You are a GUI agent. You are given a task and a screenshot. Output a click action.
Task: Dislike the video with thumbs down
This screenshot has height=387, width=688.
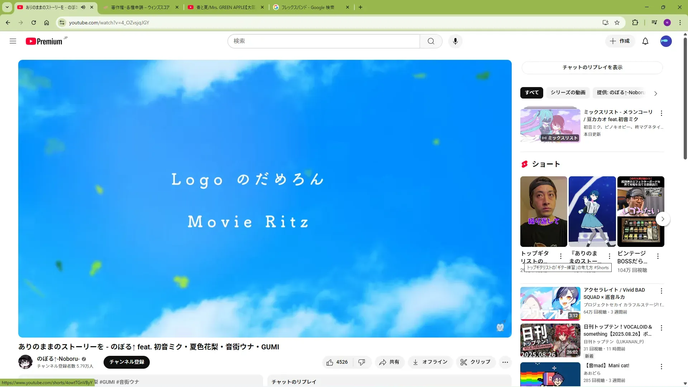tap(362, 362)
